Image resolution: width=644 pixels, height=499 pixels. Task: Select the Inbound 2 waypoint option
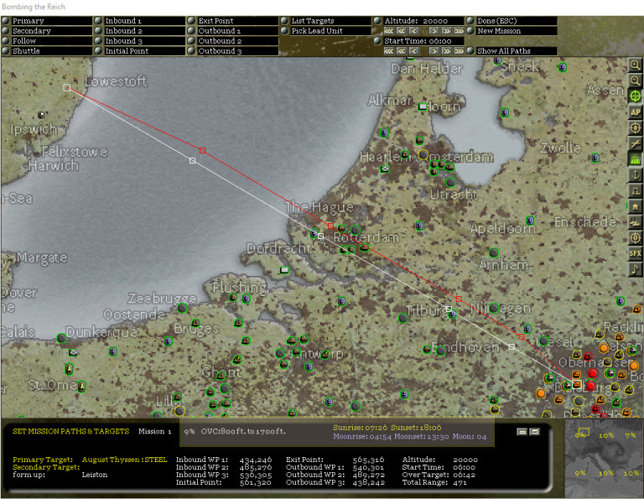click(x=140, y=31)
